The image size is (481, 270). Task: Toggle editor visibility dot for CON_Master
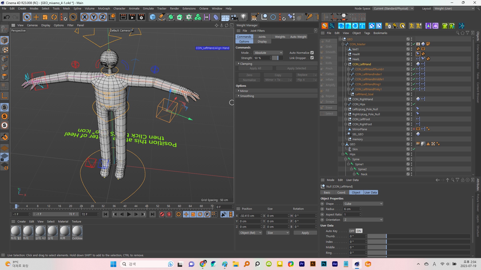click(x=411, y=43)
